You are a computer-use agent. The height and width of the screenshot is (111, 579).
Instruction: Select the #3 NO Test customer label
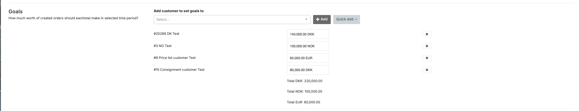click(x=163, y=46)
